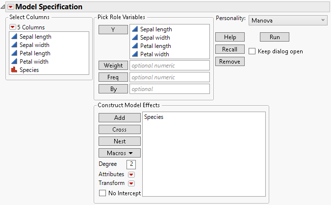
Task: Enable the Keep dialog open checkbox
Action: (x=252, y=51)
